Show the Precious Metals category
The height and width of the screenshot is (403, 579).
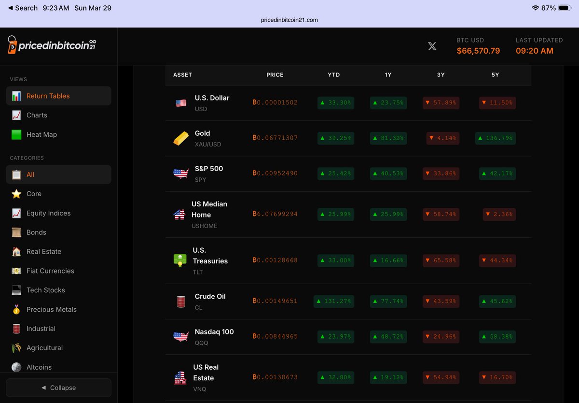click(x=58, y=309)
